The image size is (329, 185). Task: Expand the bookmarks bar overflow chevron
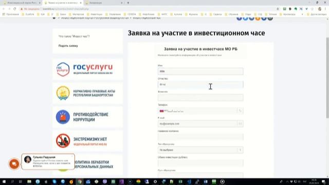pos(302,14)
